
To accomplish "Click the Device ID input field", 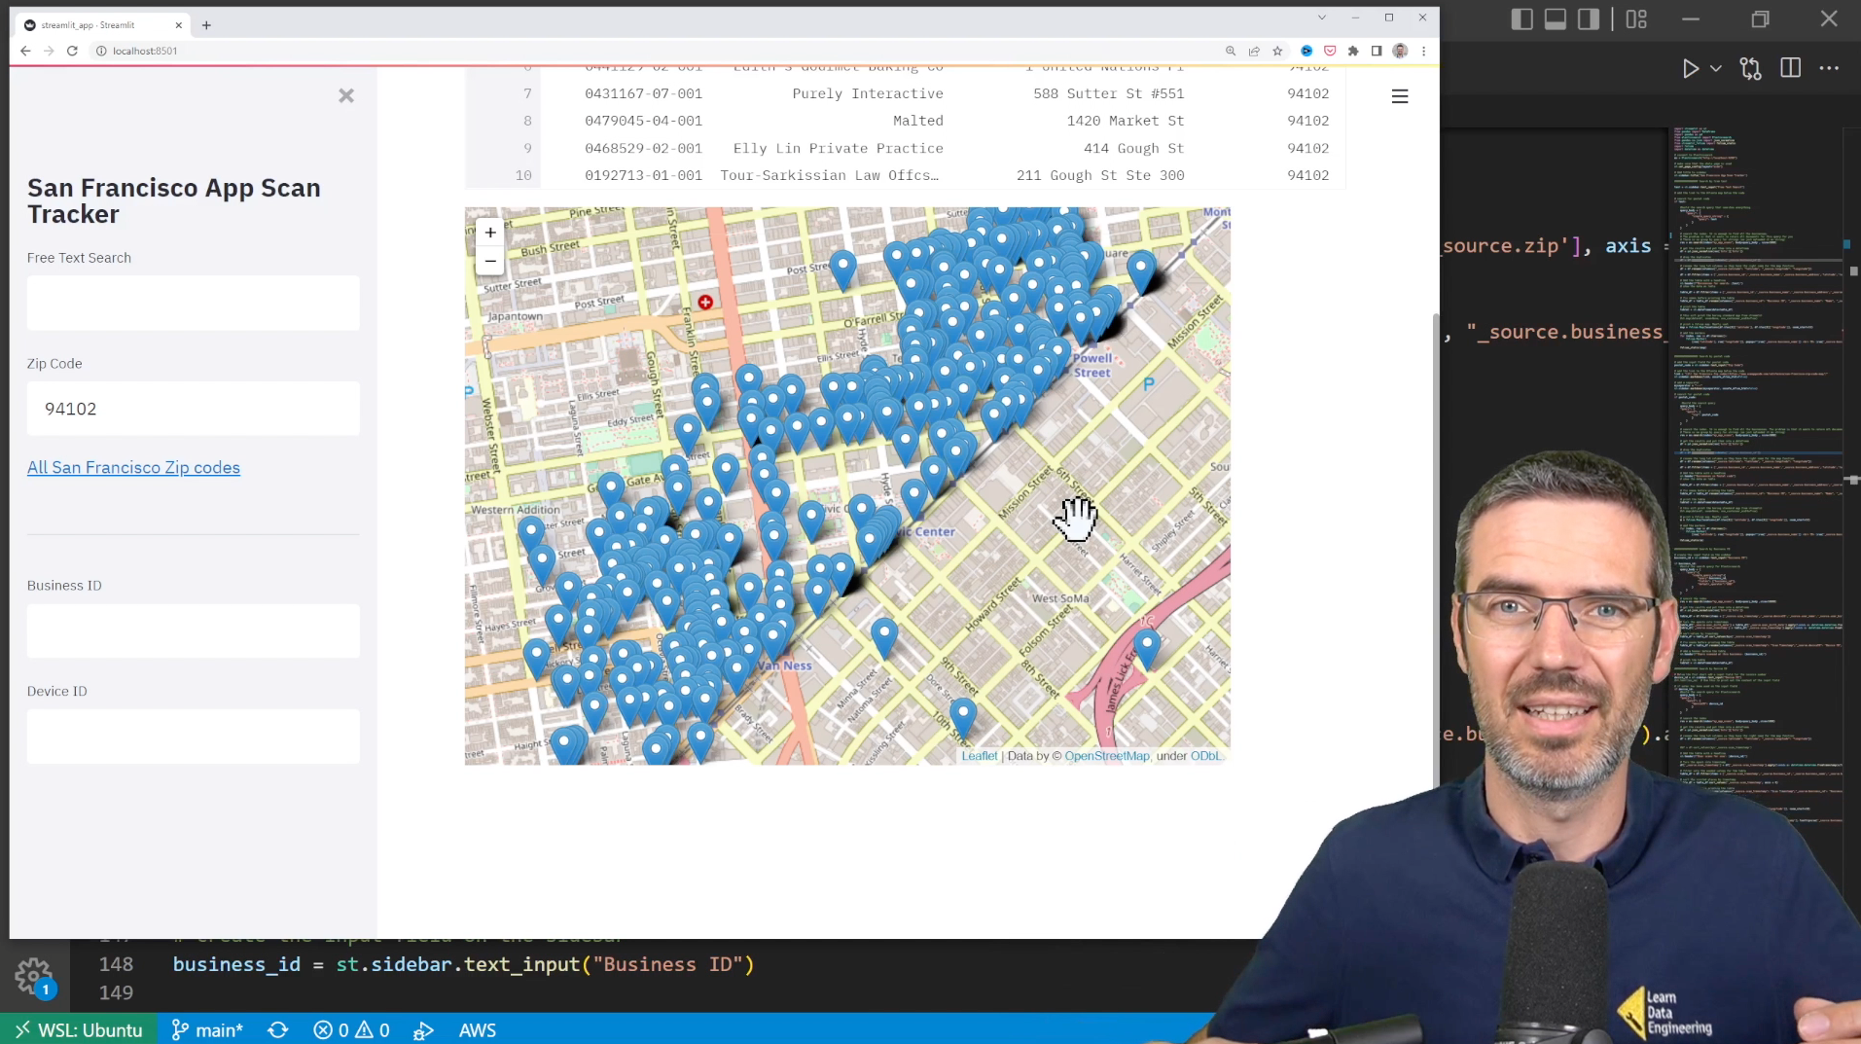I will pos(194,737).
